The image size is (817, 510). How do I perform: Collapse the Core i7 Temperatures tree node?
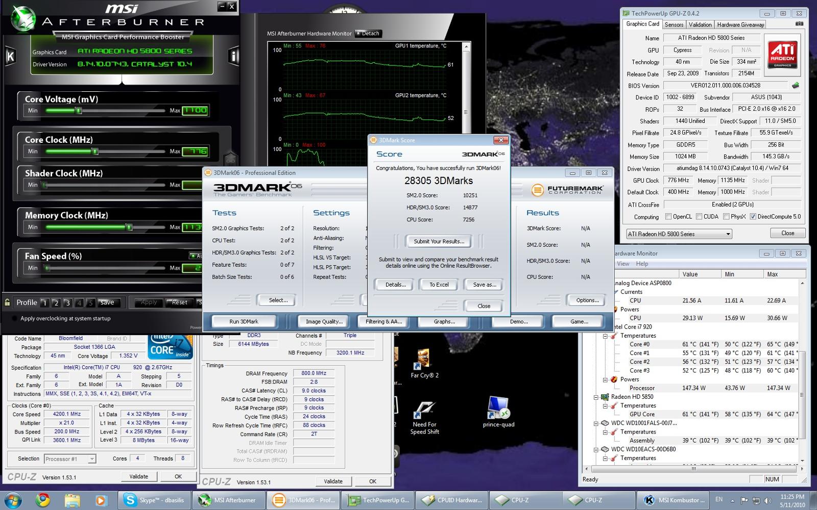[x=606, y=336]
